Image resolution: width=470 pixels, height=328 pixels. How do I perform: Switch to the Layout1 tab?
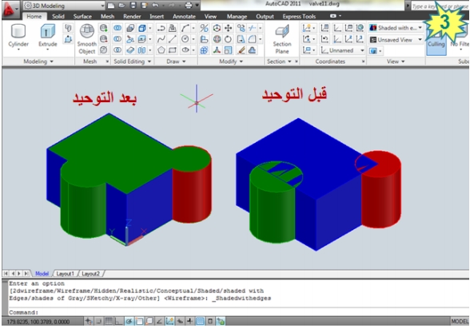(65, 274)
